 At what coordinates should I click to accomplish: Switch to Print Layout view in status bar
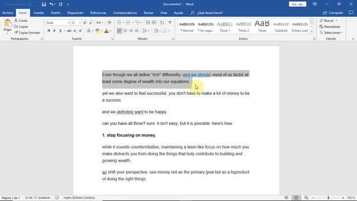[296, 198]
